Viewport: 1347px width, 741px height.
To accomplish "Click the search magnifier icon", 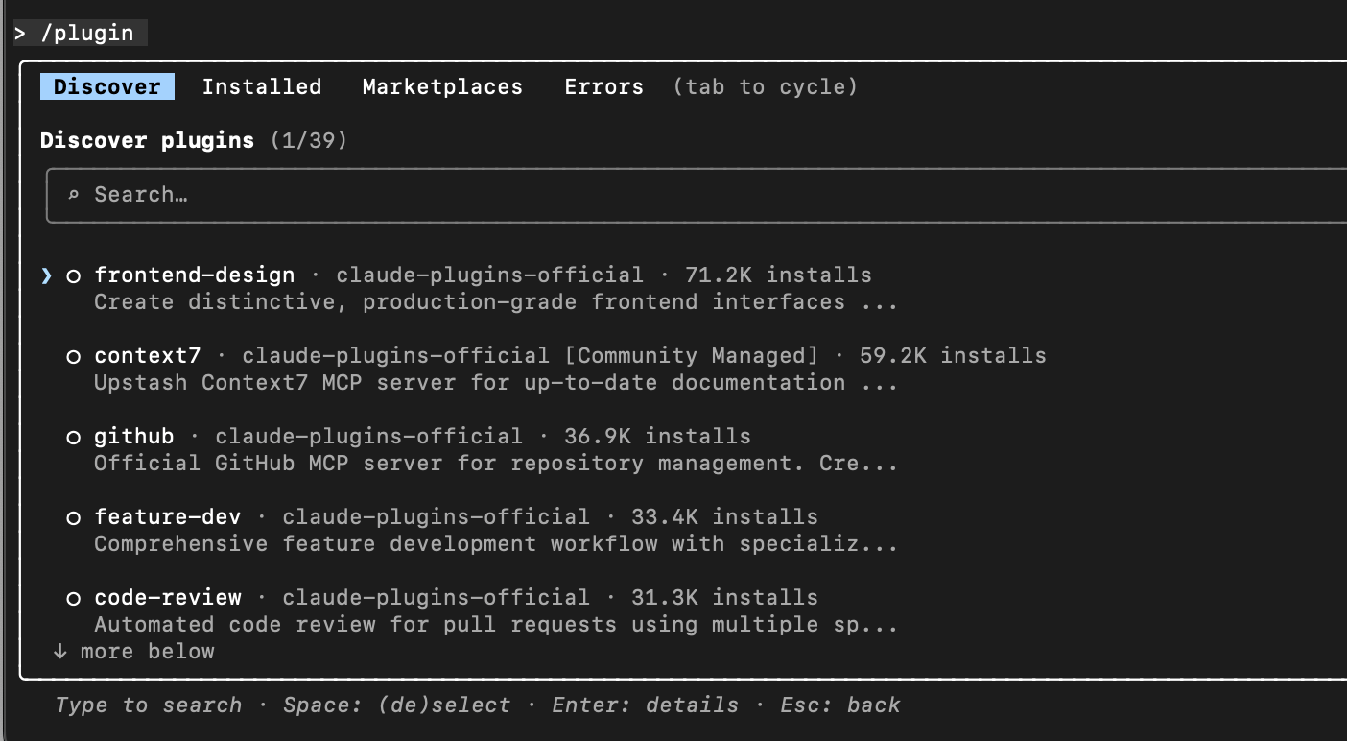I will pyautogui.click(x=73, y=195).
